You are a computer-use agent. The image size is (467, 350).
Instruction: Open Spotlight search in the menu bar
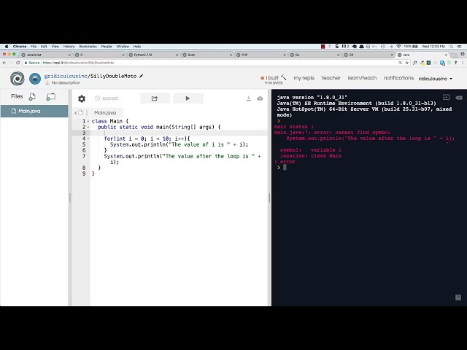point(452,47)
